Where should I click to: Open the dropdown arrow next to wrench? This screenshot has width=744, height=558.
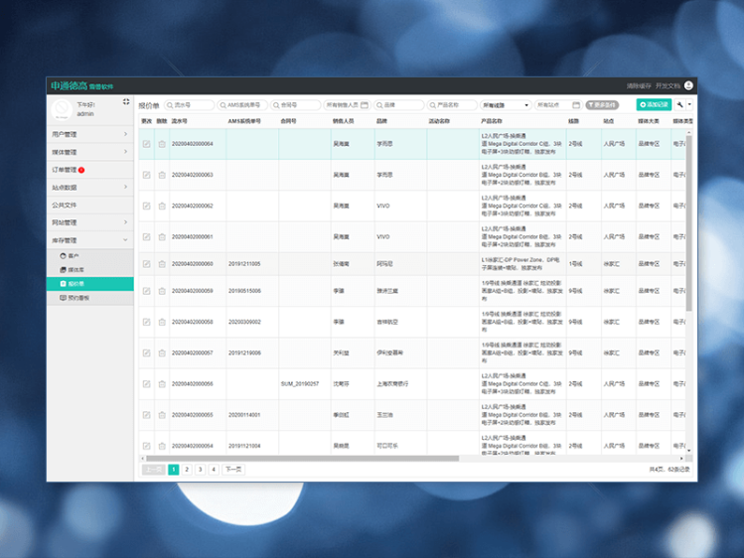(689, 105)
